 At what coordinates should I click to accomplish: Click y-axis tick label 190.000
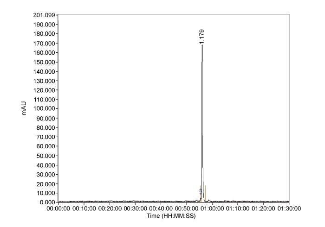(x=44, y=25)
